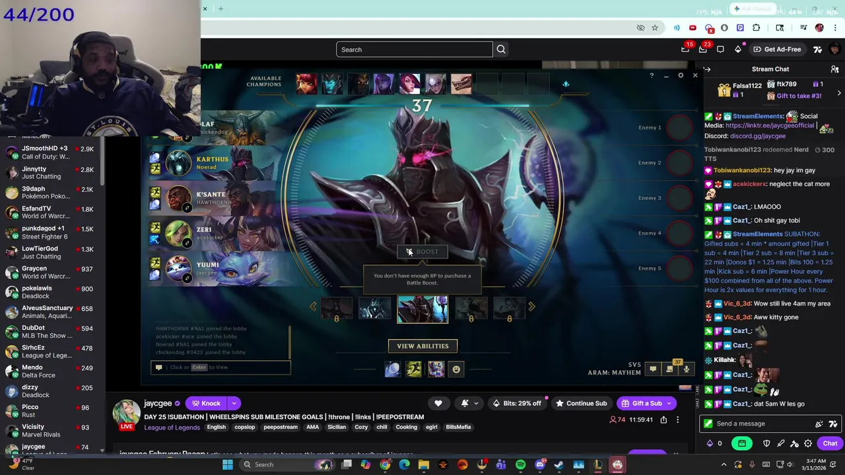The image size is (845, 475).
Task: Click the Boost button in champ select
Action: (422, 251)
